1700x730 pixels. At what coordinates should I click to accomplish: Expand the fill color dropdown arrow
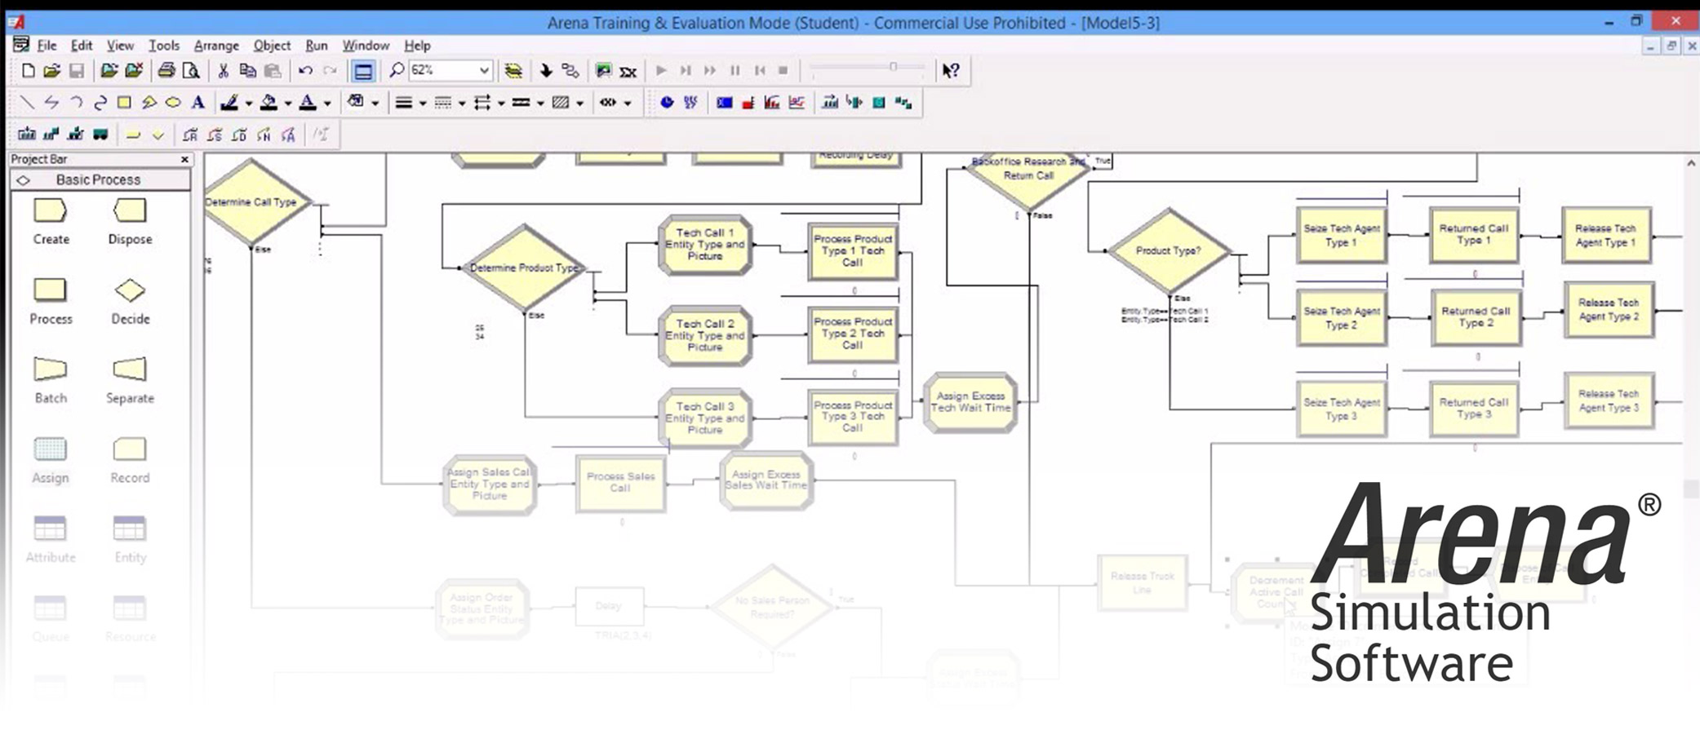coord(287,104)
